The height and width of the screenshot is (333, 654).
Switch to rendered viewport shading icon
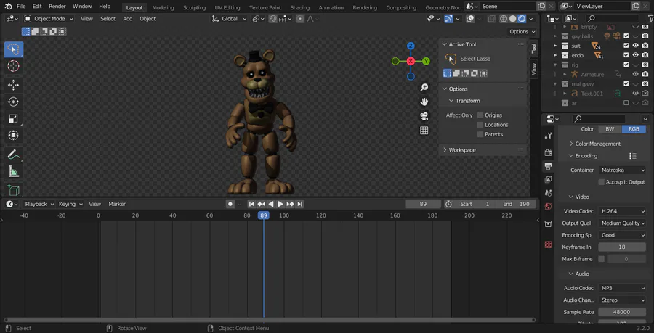click(521, 19)
